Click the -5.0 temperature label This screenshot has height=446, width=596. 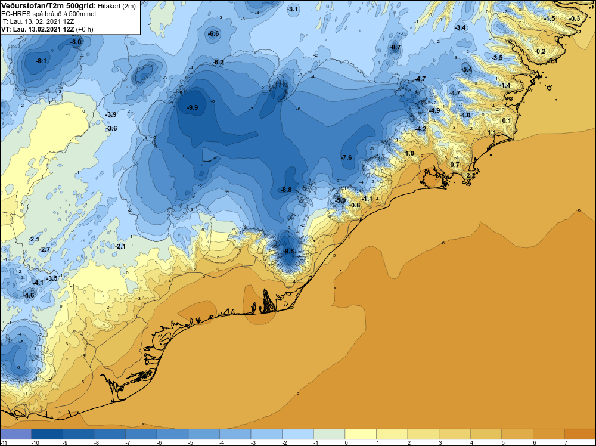click(x=340, y=200)
